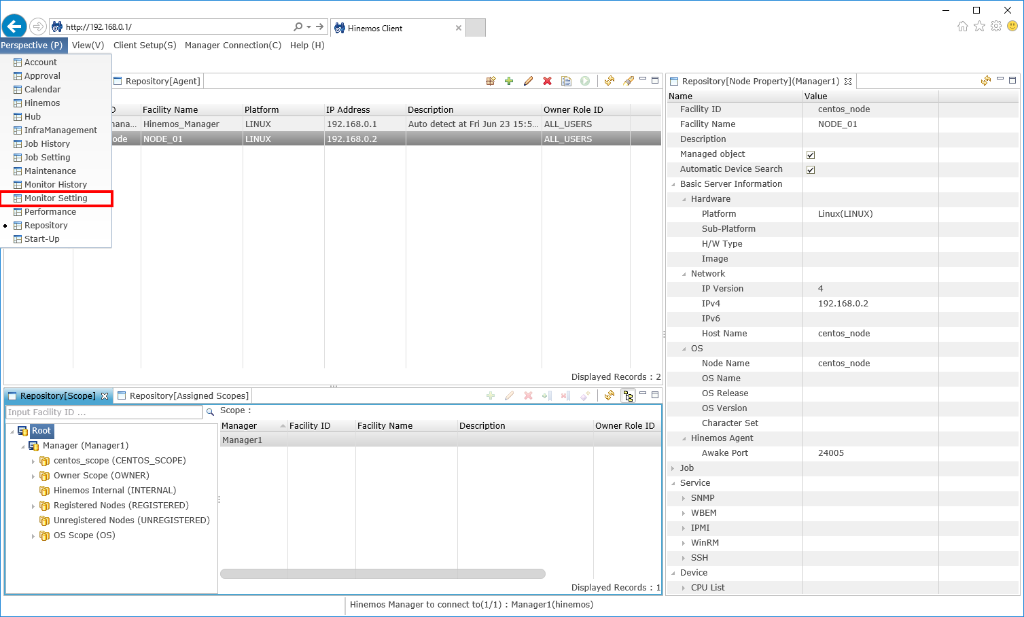Viewport: 1024px width, 617px height.
Task: Click the browser back arrow button
Action: click(x=14, y=27)
